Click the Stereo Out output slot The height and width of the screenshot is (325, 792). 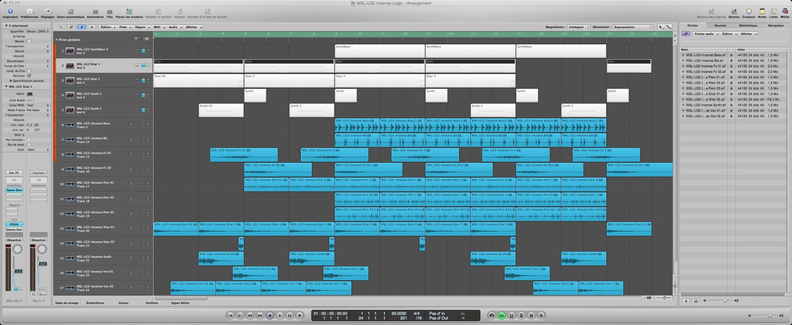pos(14,229)
